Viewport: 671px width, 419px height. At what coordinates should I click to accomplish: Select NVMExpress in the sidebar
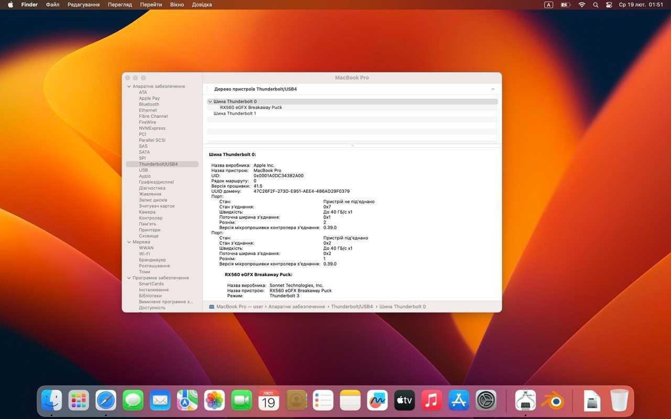[x=152, y=128]
